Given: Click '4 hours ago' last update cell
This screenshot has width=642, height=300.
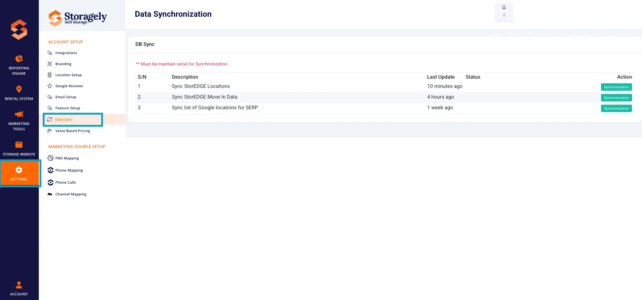Looking at the screenshot, I should tap(441, 97).
